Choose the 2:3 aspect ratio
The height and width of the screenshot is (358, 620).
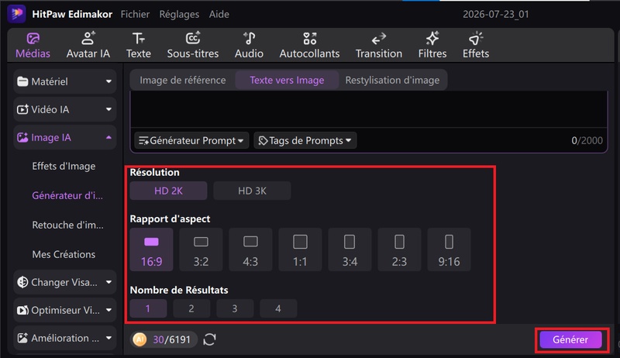point(399,250)
